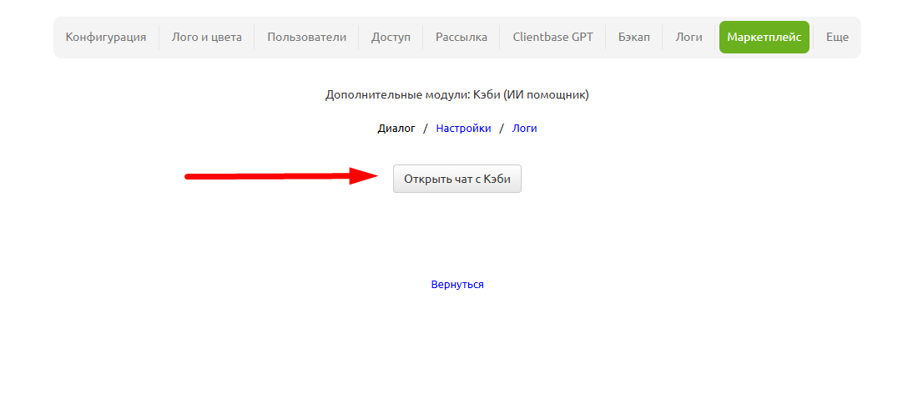Open the Clientbase GPT tab

pyautogui.click(x=552, y=37)
